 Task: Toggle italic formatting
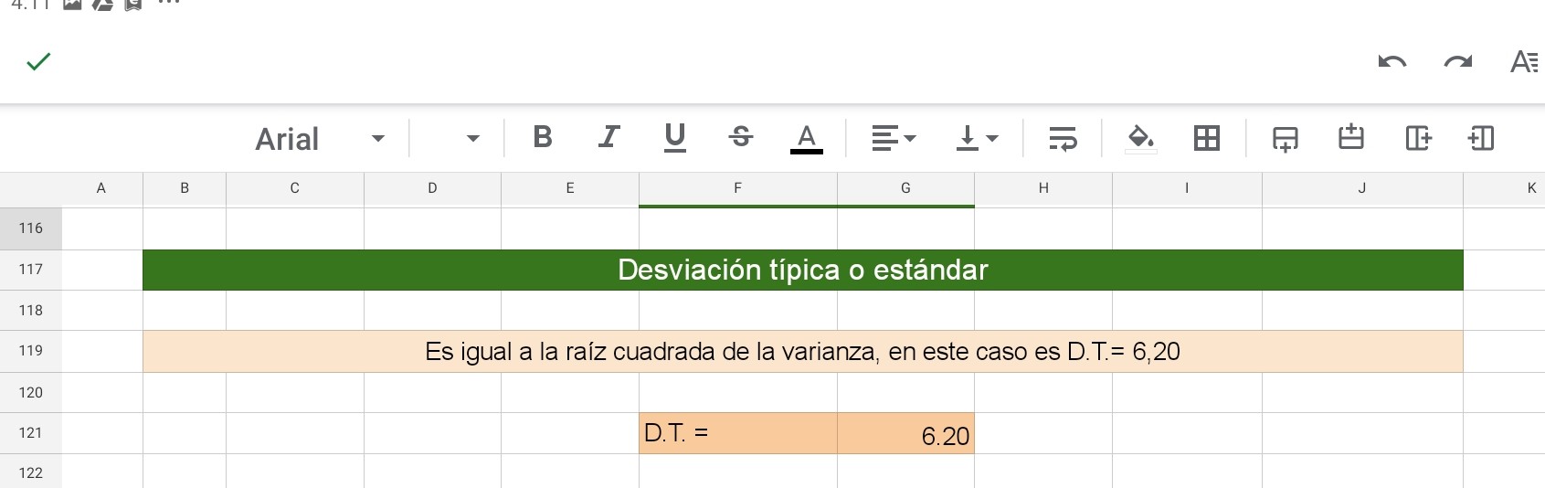608,138
